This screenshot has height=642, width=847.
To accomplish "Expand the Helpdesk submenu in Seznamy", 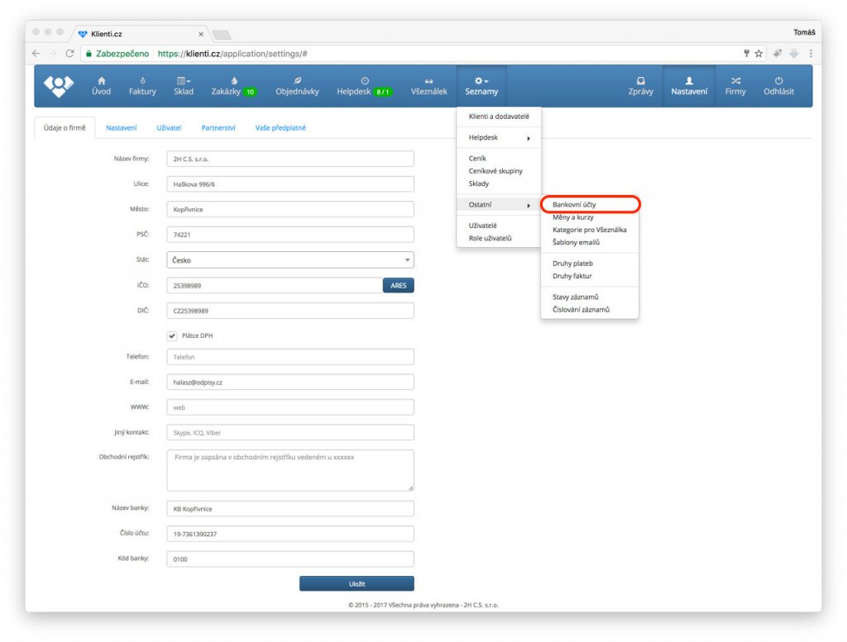I will pyautogui.click(x=499, y=138).
